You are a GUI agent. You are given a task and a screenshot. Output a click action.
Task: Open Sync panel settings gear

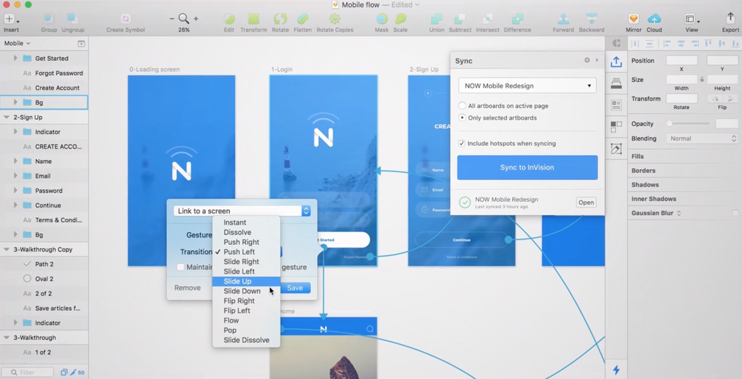(x=587, y=60)
